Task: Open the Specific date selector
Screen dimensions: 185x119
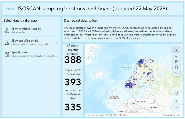Action: point(31,54)
